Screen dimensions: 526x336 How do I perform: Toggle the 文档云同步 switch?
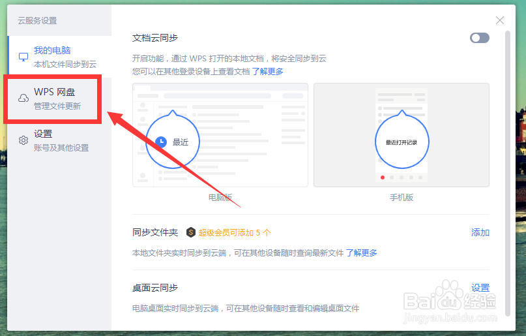(x=479, y=38)
